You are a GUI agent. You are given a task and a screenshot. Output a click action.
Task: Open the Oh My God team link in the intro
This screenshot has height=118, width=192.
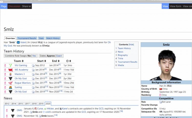[x=109, y=42]
